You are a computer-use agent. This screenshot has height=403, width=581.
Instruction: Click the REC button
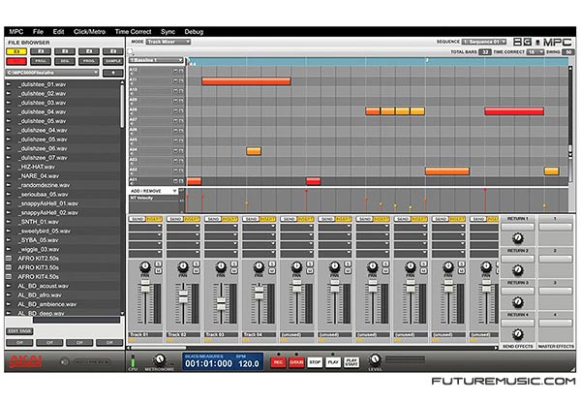pyautogui.click(x=278, y=362)
